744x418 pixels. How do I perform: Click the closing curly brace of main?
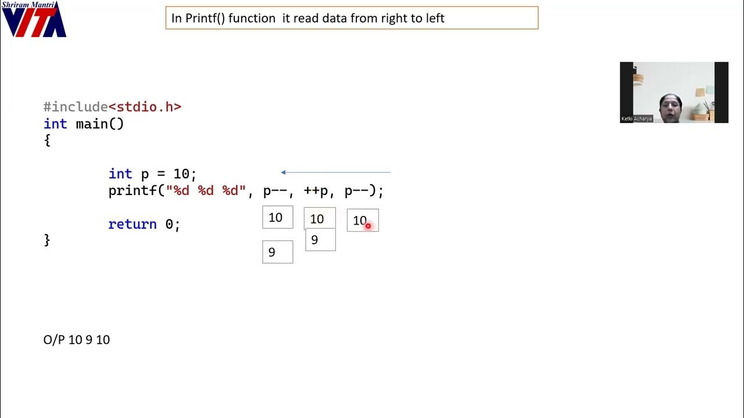pos(47,240)
